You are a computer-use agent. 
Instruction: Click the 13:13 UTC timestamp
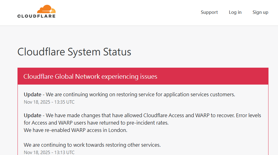coord(49,152)
